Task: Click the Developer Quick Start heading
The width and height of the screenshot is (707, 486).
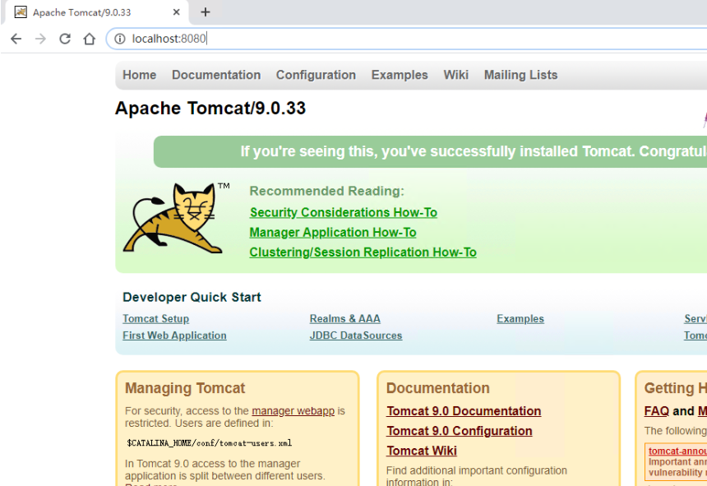Action: pos(192,297)
